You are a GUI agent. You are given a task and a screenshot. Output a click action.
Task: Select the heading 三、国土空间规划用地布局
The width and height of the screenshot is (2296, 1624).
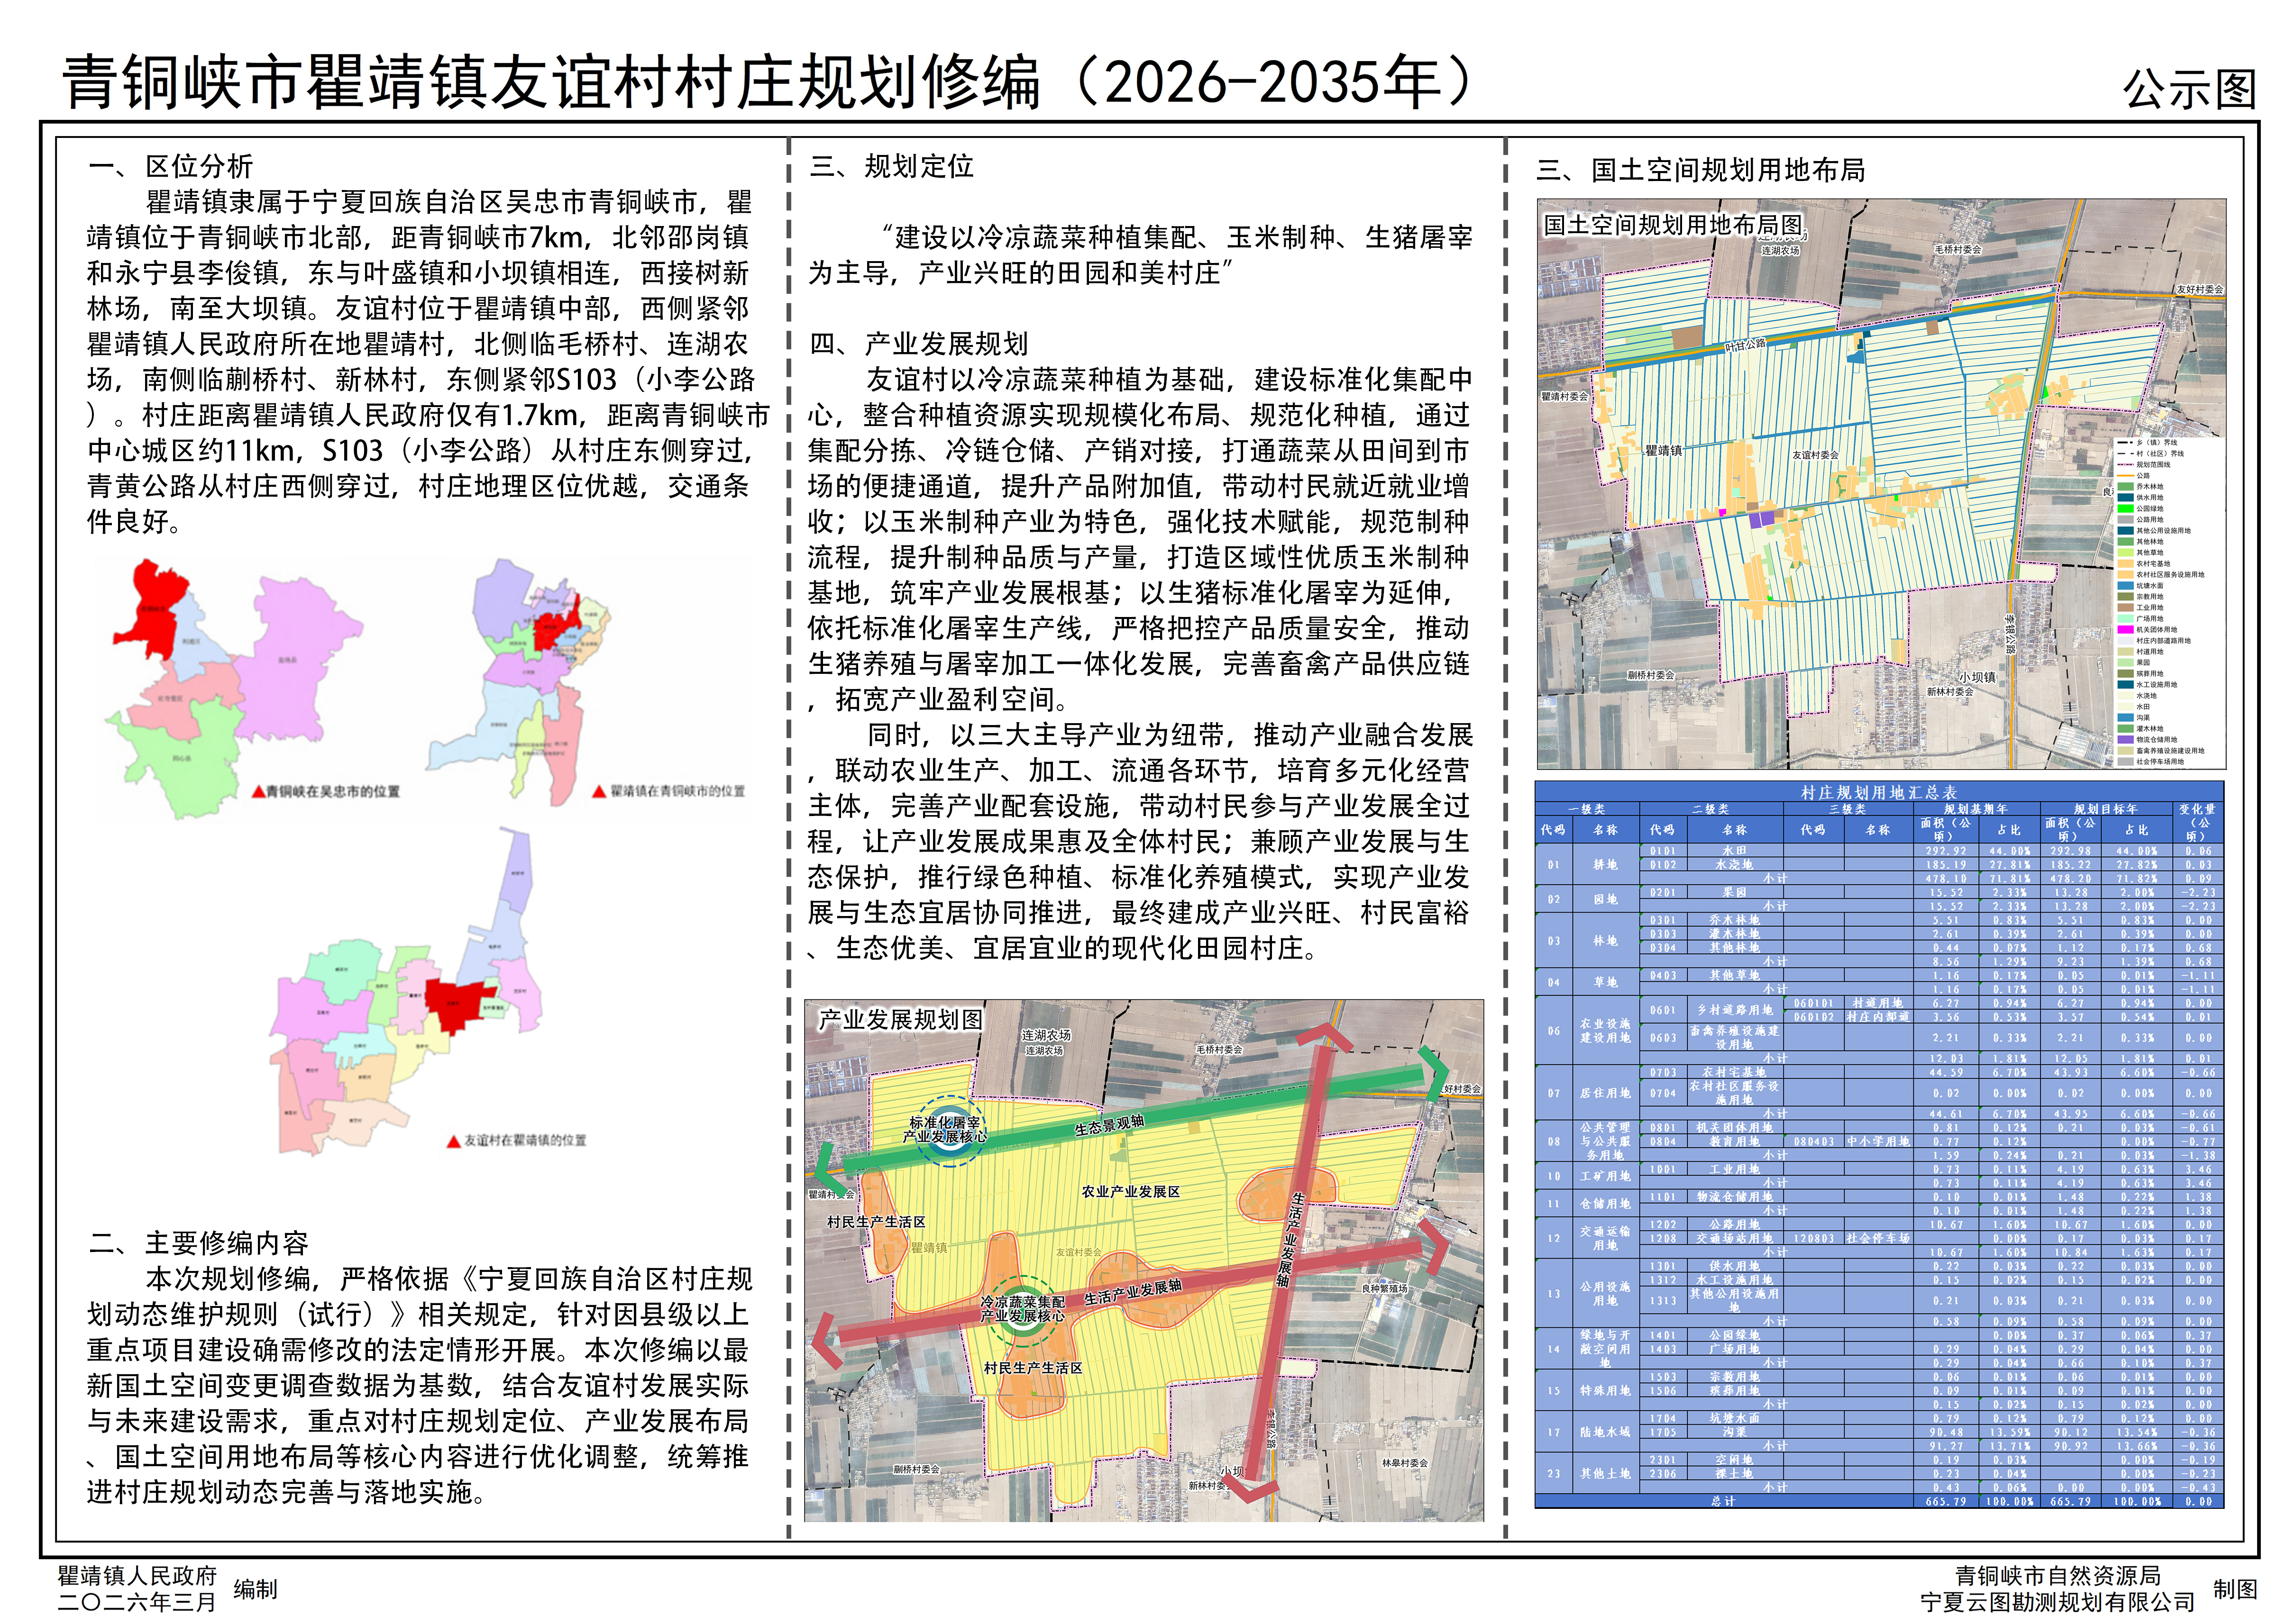point(1701,170)
